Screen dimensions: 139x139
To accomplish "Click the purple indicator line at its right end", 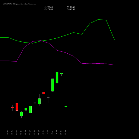I will (114, 65).
